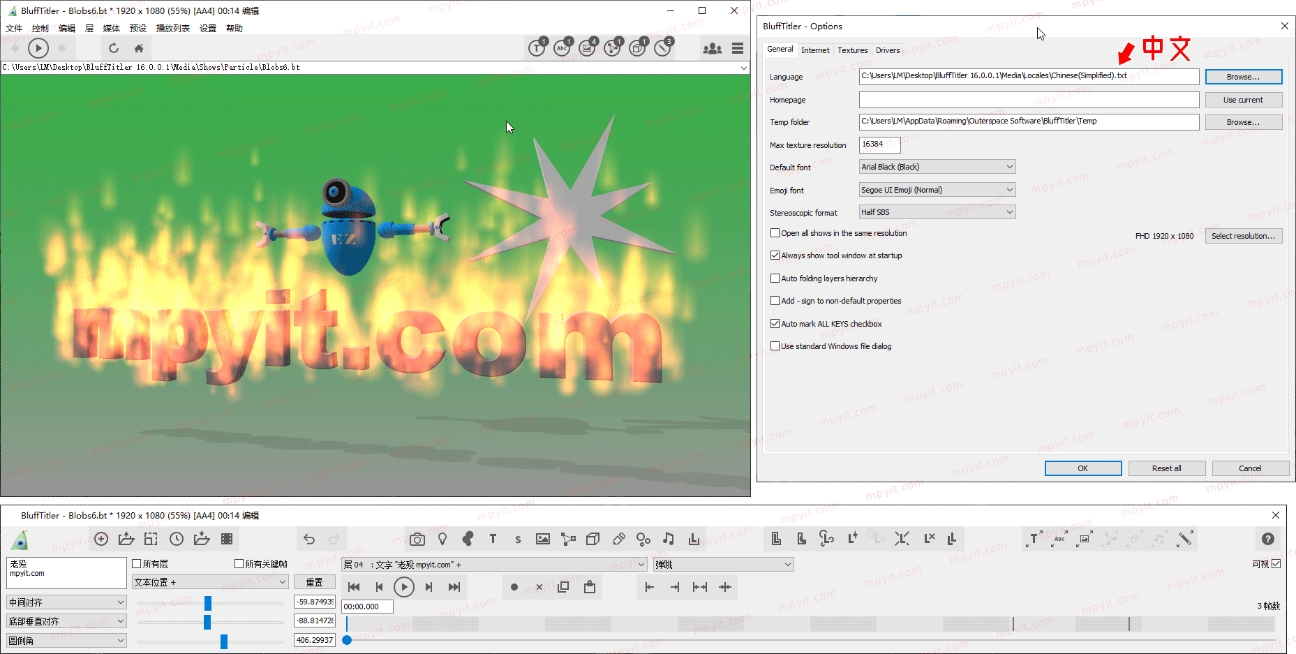This screenshot has width=1296, height=654.
Task: Open the 播放列表 menu
Action: pyautogui.click(x=173, y=29)
